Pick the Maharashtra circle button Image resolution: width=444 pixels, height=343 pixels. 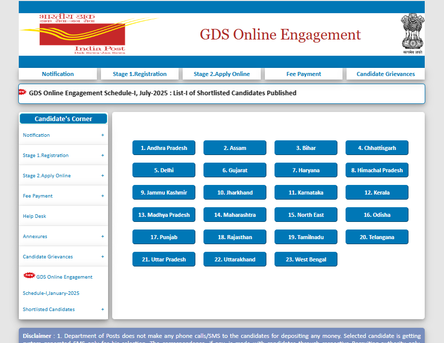pyautogui.click(x=235, y=215)
